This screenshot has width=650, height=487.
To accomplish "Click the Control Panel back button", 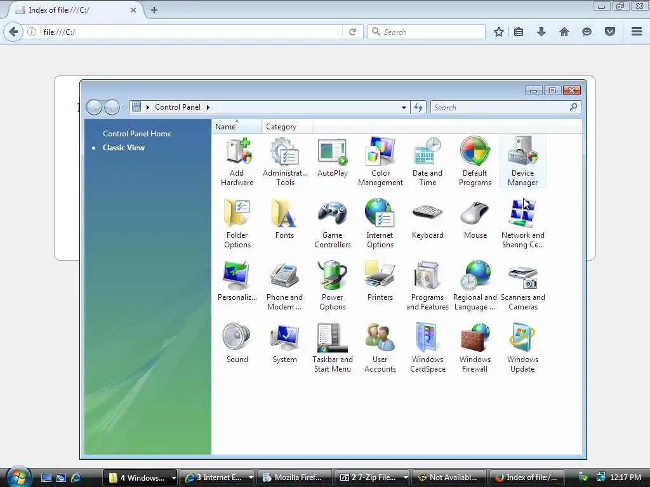I will click(x=94, y=108).
